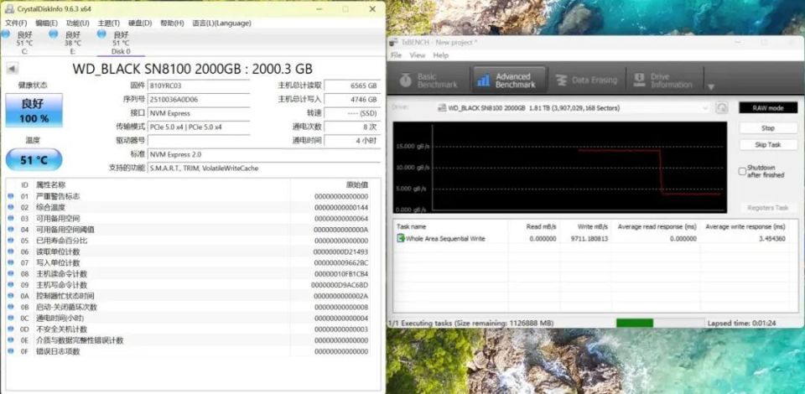Viewport: 805px width, 394px height.
Task: Click the Average write response (ms) column header
Action: [x=745, y=226]
